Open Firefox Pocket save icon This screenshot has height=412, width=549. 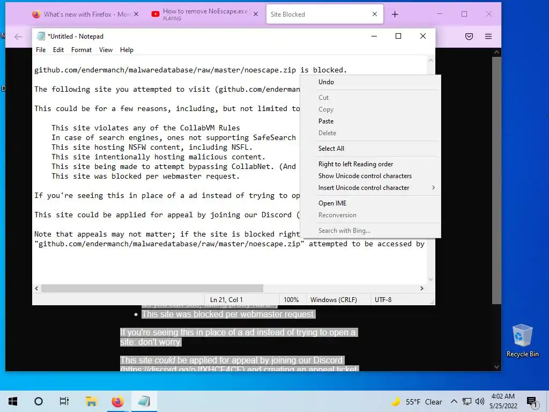[469, 36]
